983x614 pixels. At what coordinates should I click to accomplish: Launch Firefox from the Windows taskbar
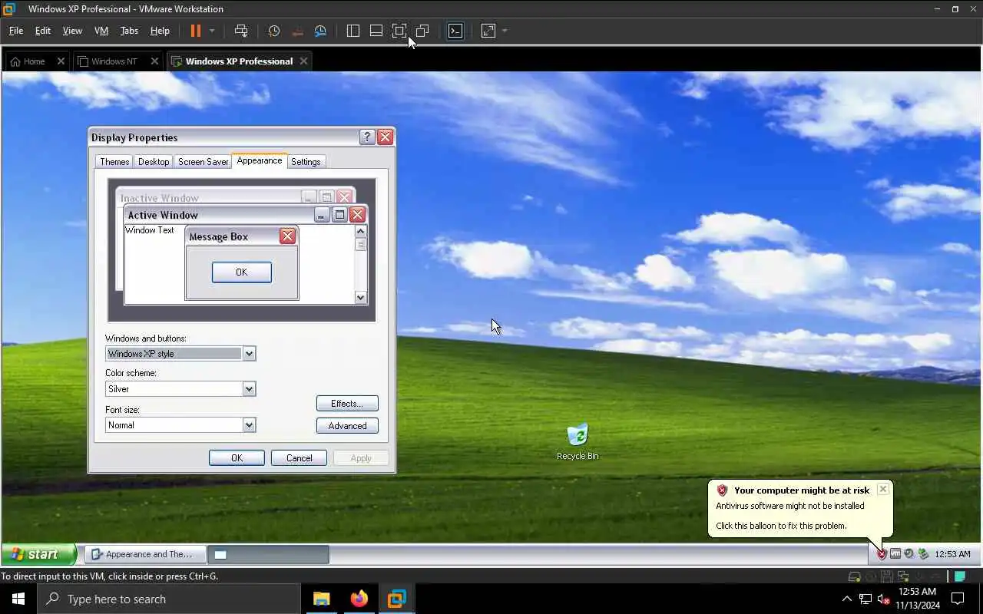[x=359, y=599]
